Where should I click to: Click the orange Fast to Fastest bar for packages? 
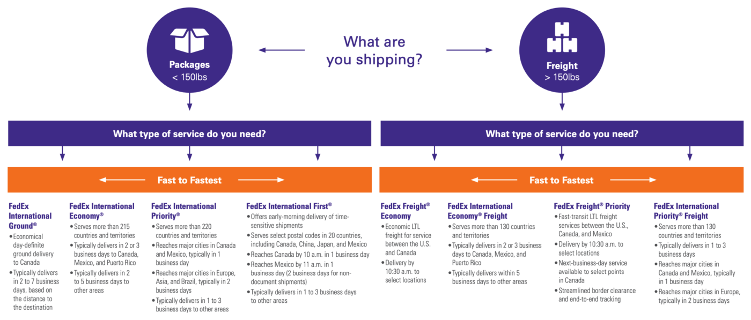(189, 180)
